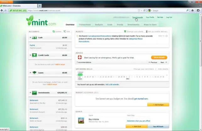
Task: Click the get started now budget link
Action: click(141, 99)
